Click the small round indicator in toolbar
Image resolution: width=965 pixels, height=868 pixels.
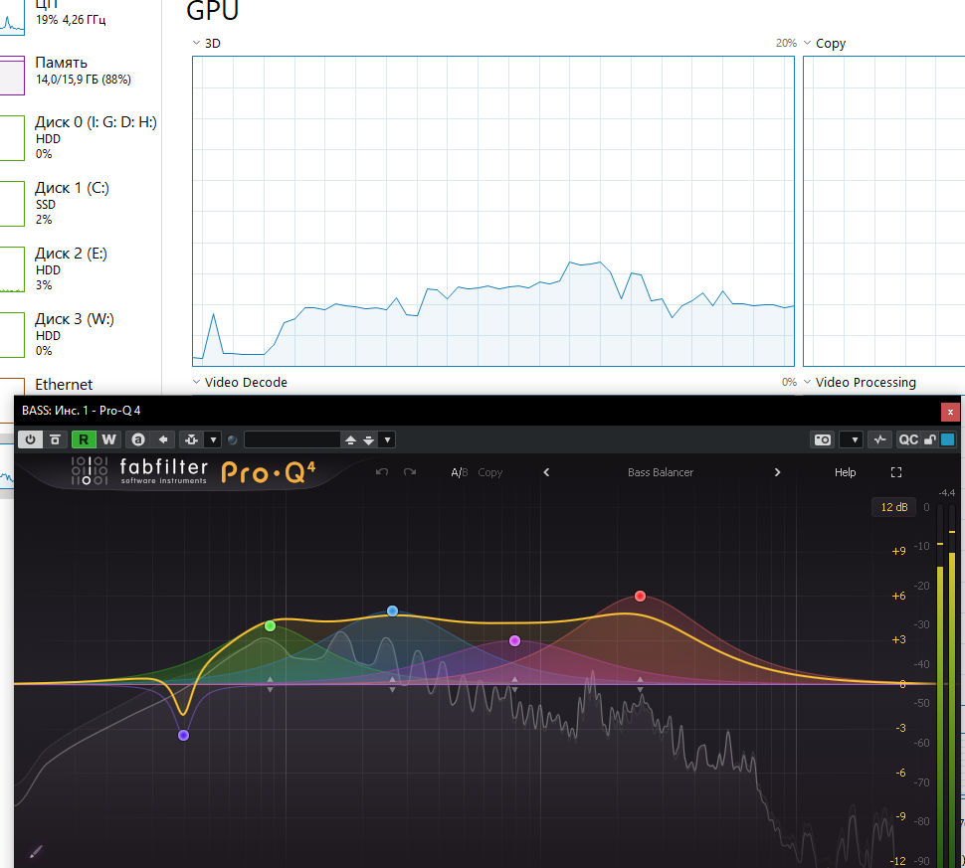(x=232, y=439)
